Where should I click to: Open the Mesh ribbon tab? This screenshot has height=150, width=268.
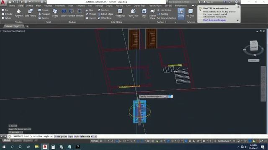(x=39, y=5)
